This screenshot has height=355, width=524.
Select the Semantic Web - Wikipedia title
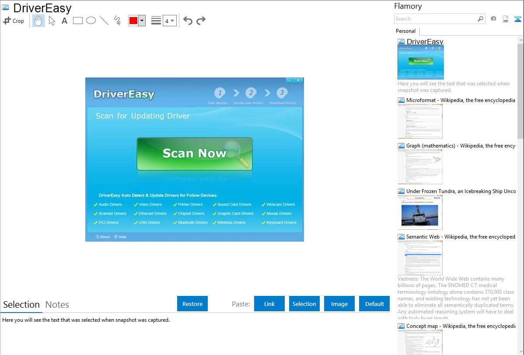pos(461,236)
